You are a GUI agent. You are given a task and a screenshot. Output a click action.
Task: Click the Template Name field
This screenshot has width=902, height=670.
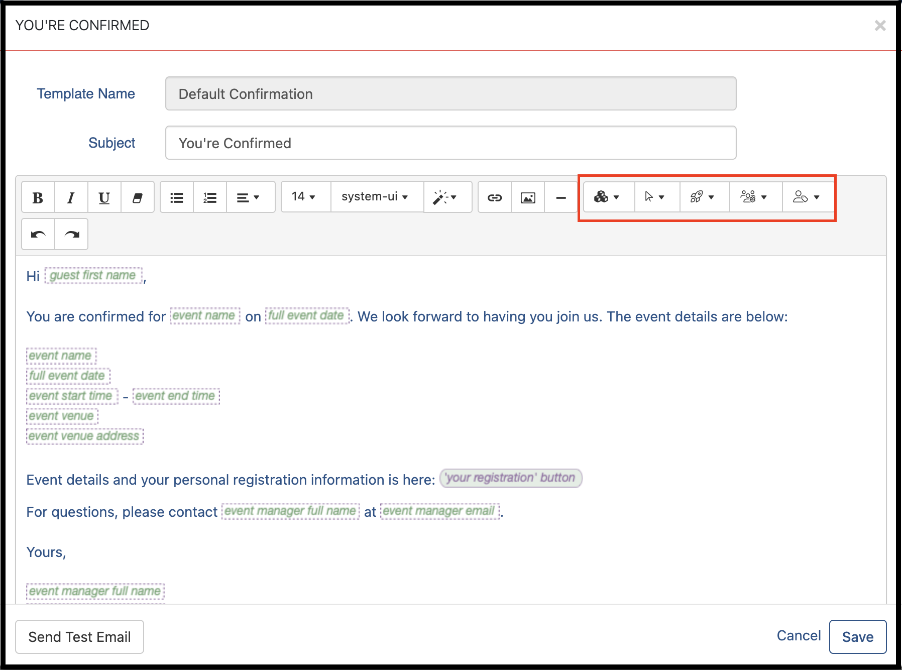[451, 93]
